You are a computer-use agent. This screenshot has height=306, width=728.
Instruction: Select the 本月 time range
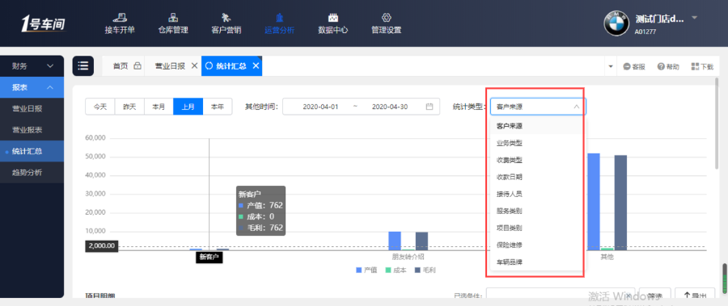159,107
